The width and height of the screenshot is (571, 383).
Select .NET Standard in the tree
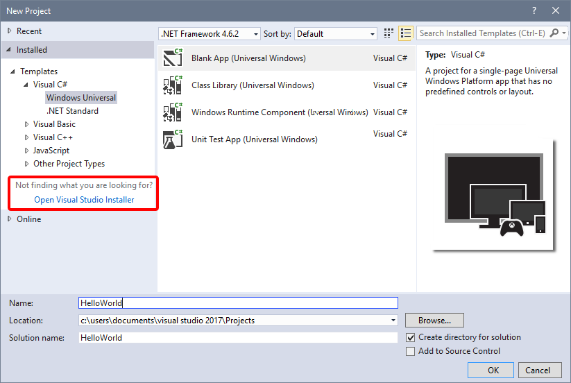[x=72, y=111]
